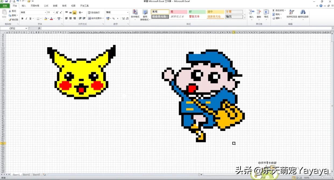Click the Fill Color paint bucket
The width and height of the screenshot is (334, 180).
[46, 19]
